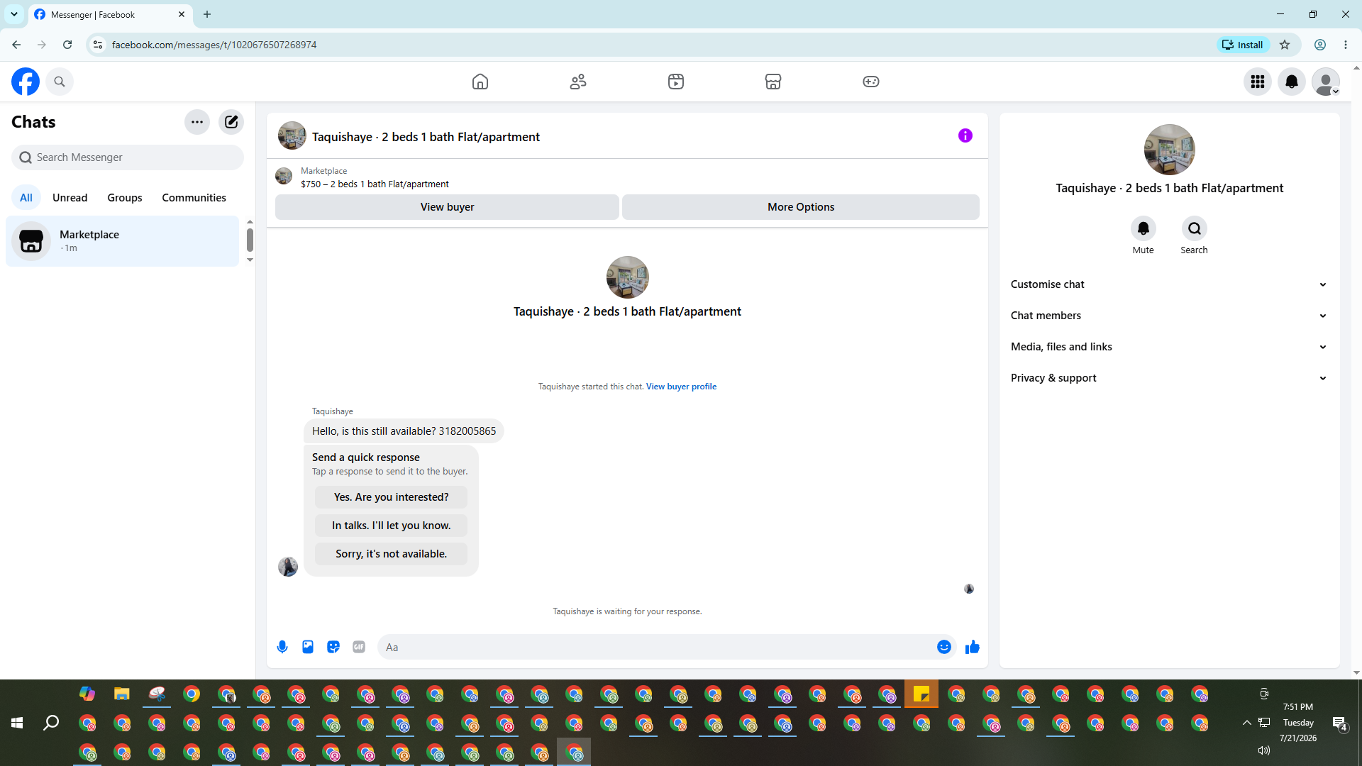Image resolution: width=1362 pixels, height=766 pixels.
Task: Click the purple conversation information icon
Action: pyautogui.click(x=965, y=135)
